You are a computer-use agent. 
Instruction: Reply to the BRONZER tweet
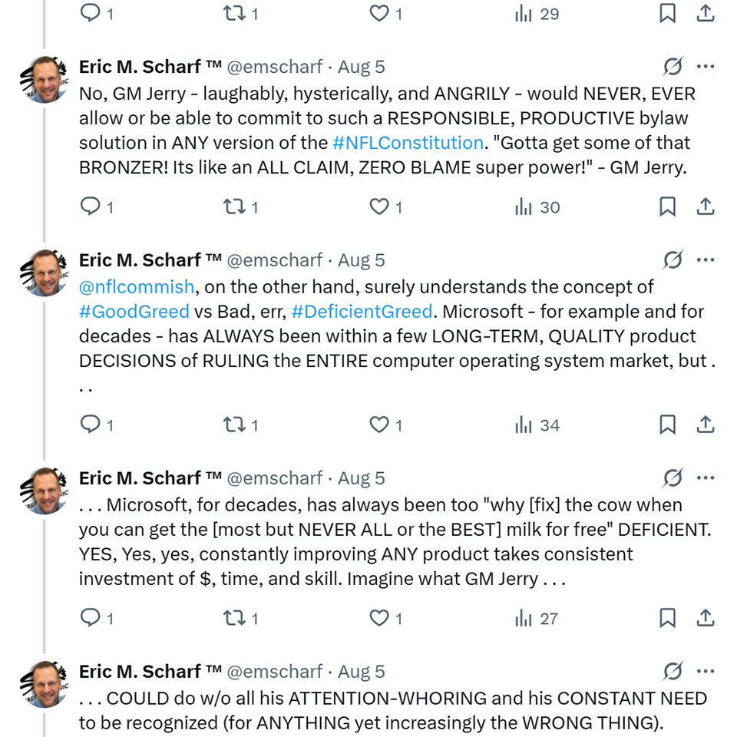(x=91, y=207)
